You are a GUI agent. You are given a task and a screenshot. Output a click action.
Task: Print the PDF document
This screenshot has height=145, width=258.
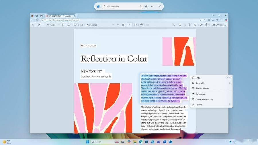pyautogui.click(x=180, y=25)
